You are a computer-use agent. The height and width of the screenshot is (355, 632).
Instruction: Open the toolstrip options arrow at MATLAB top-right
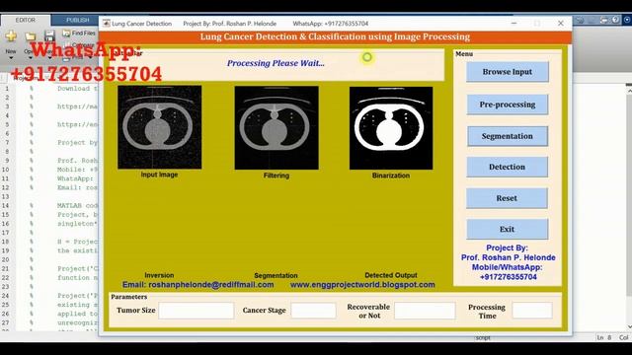[x=627, y=20]
